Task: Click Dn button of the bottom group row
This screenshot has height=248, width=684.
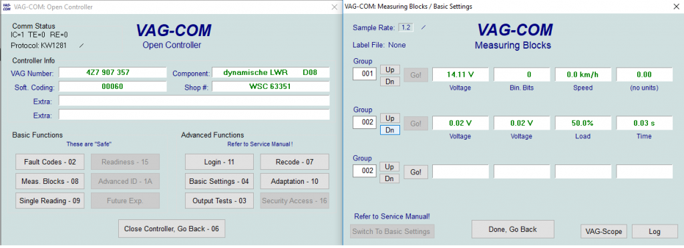Action: [x=390, y=178]
